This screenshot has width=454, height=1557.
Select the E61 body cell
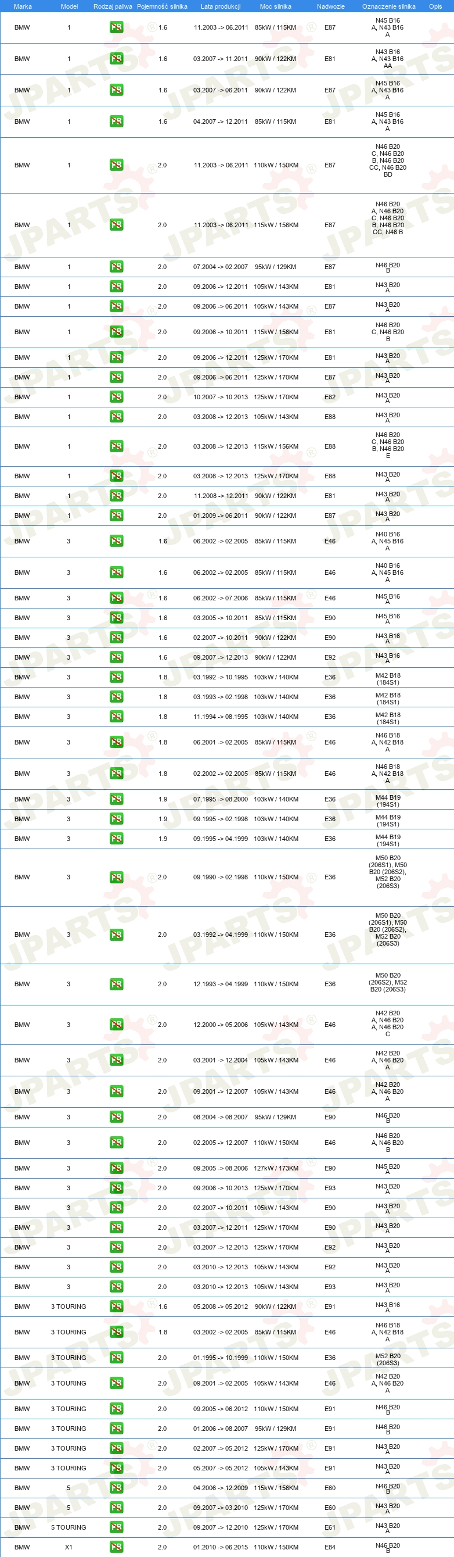click(330, 1527)
